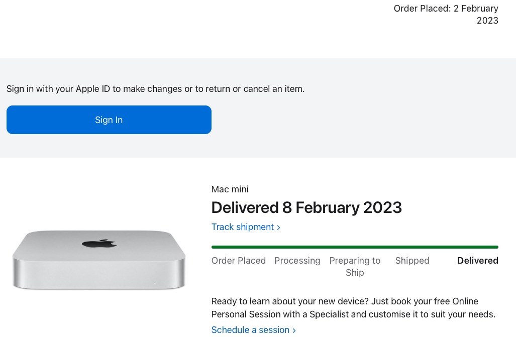Select the Order Placed progress step
The image size is (516, 337).
(239, 261)
